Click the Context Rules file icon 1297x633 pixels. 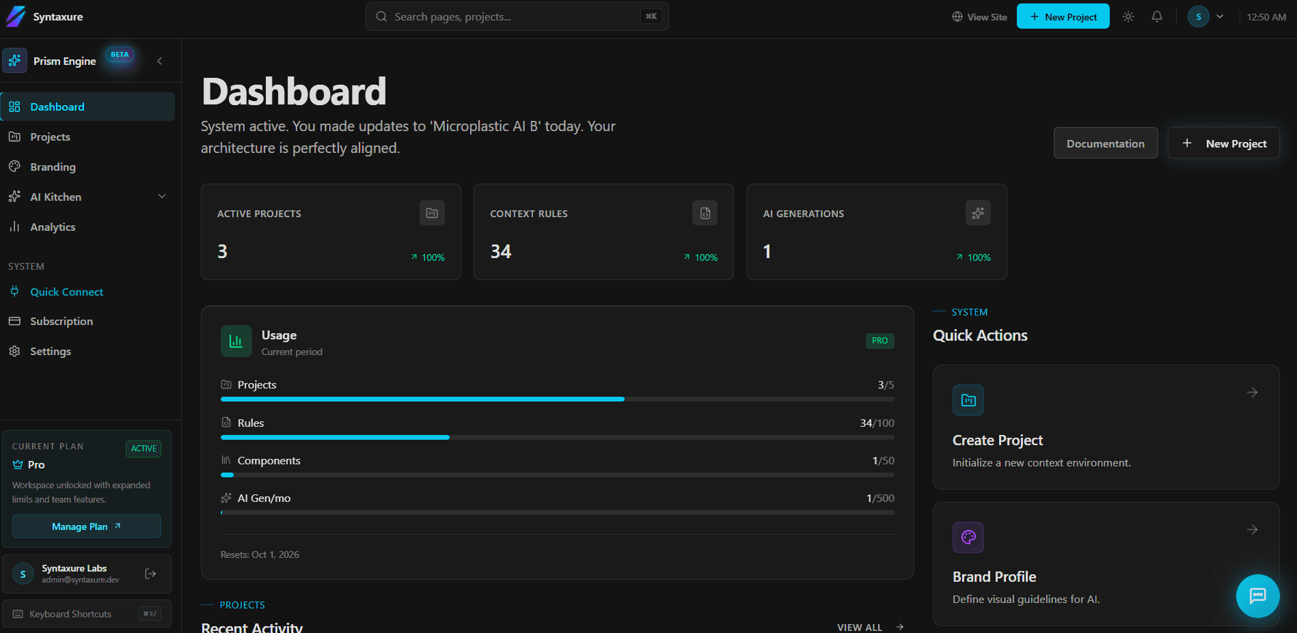(705, 213)
